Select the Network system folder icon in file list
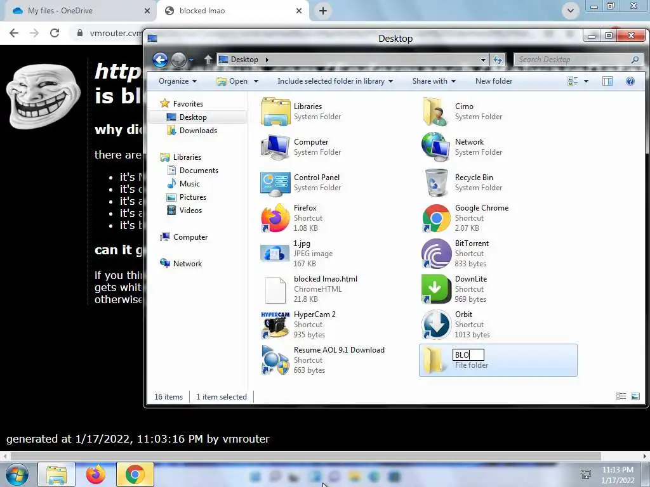 pos(435,147)
